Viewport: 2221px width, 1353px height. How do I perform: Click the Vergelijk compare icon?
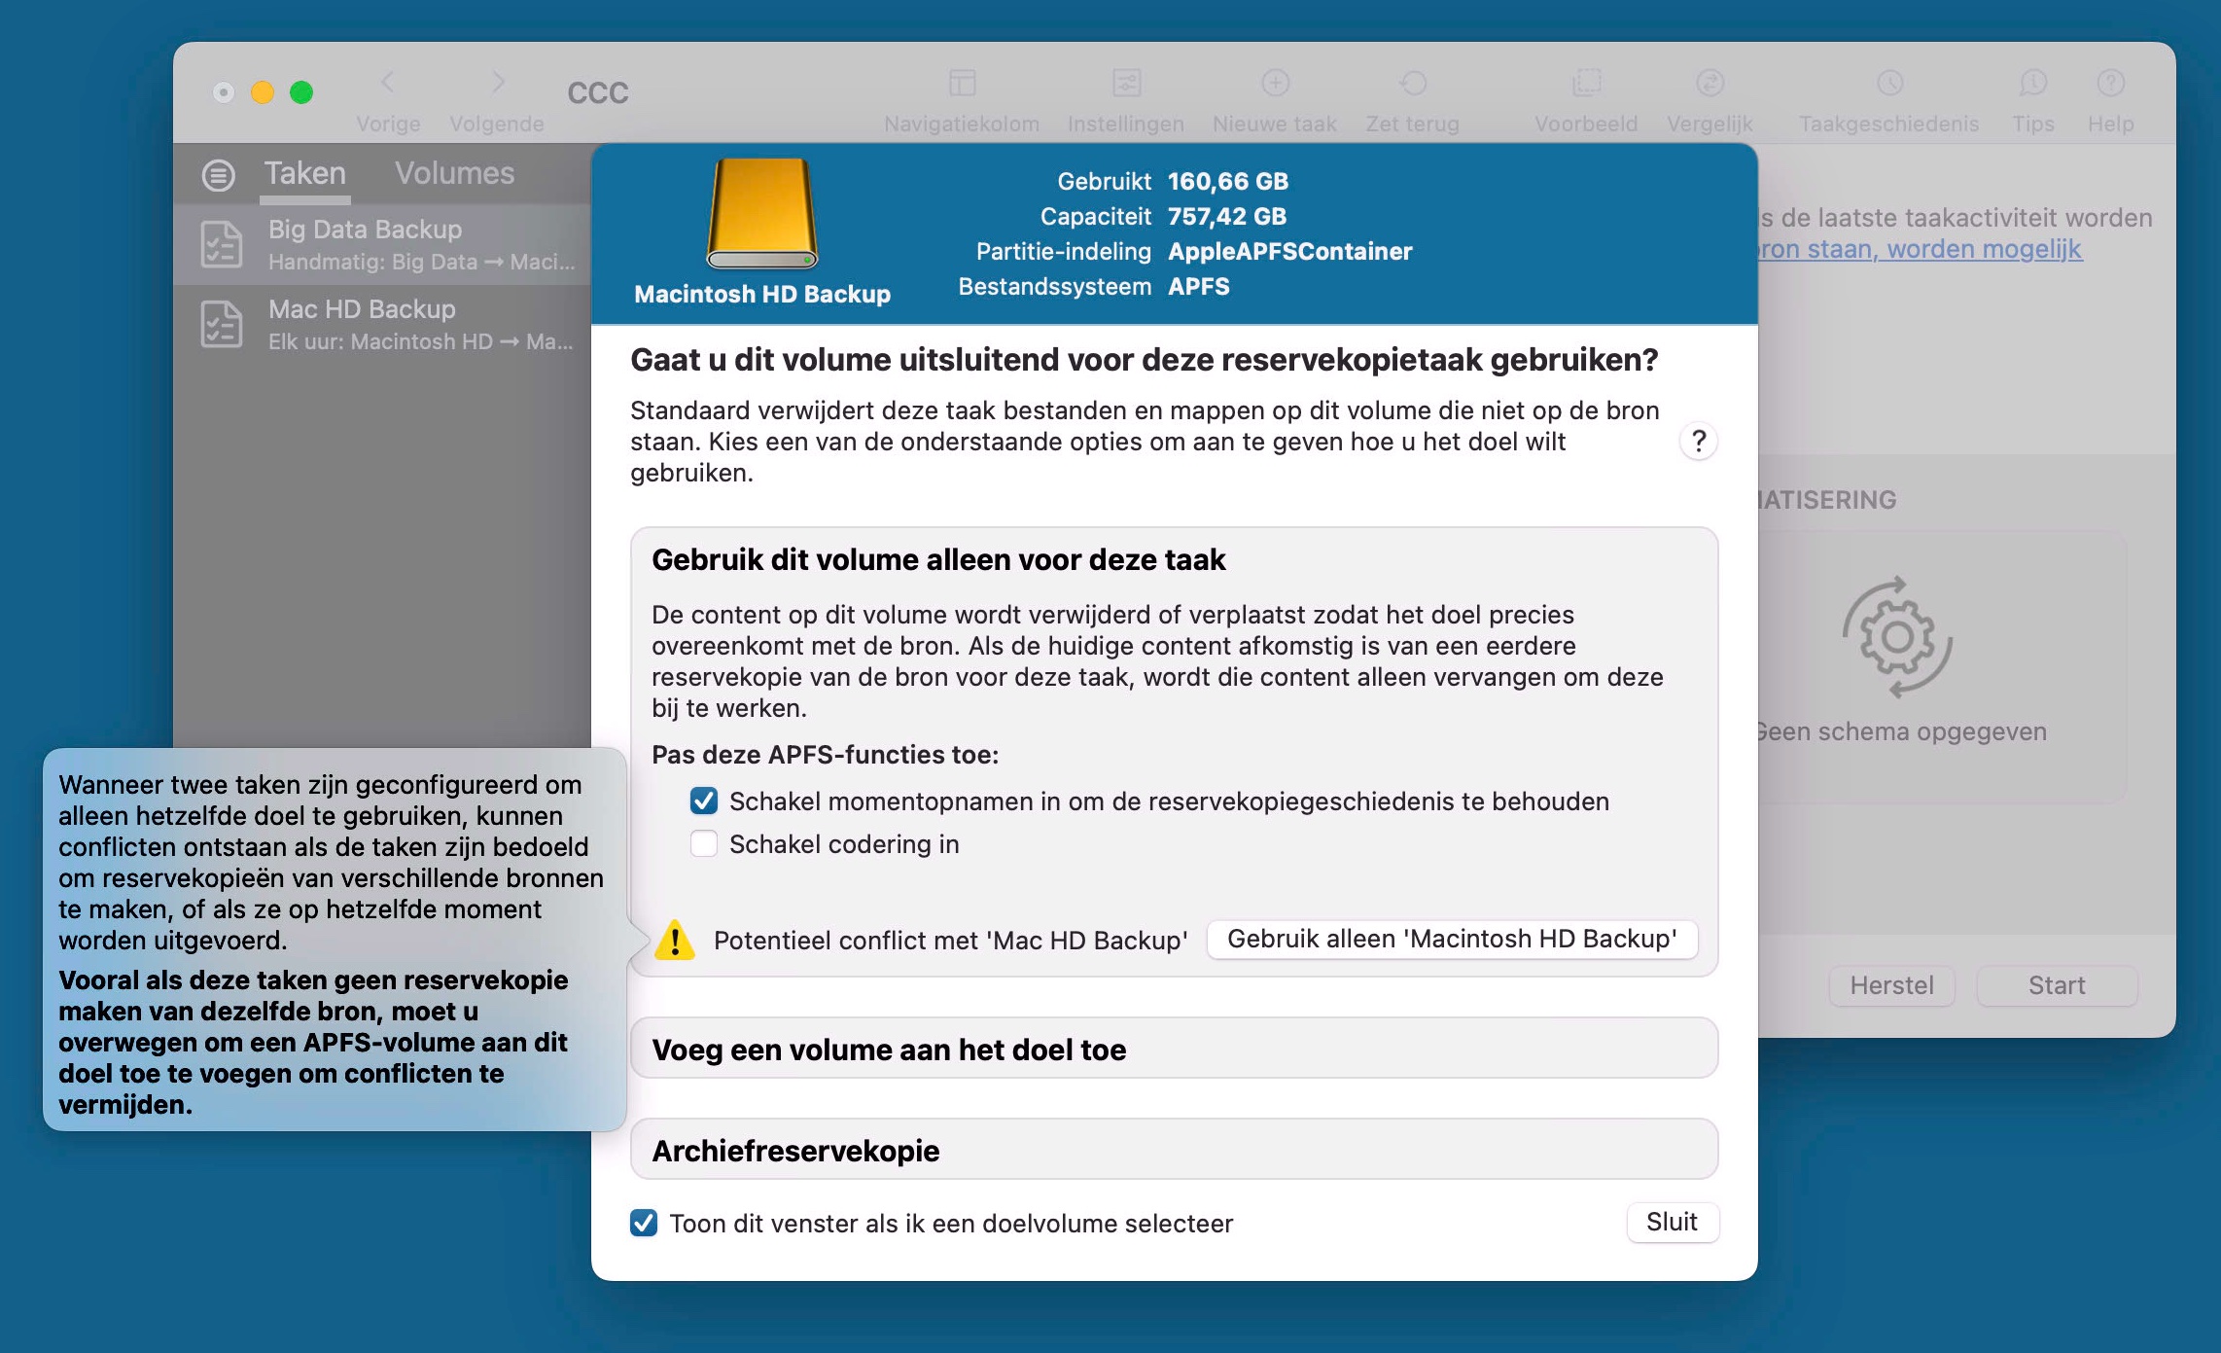[x=1710, y=83]
